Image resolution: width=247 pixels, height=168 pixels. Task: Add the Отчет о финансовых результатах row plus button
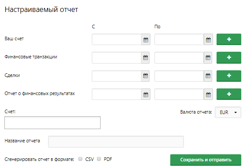[x=229, y=94]
